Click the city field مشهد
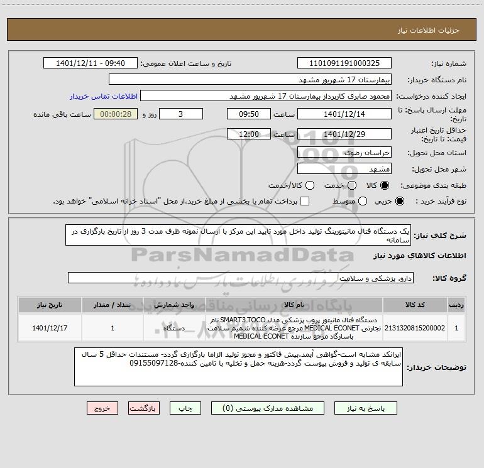 click(x=344, y=169)
